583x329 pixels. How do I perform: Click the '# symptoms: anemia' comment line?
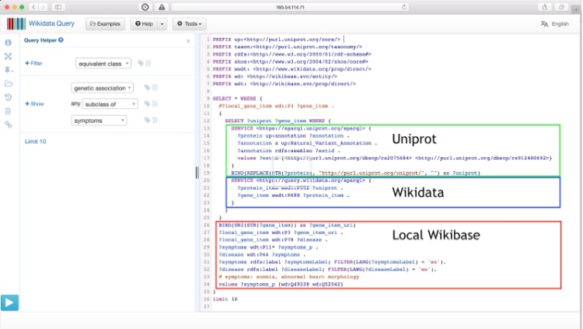289,277
